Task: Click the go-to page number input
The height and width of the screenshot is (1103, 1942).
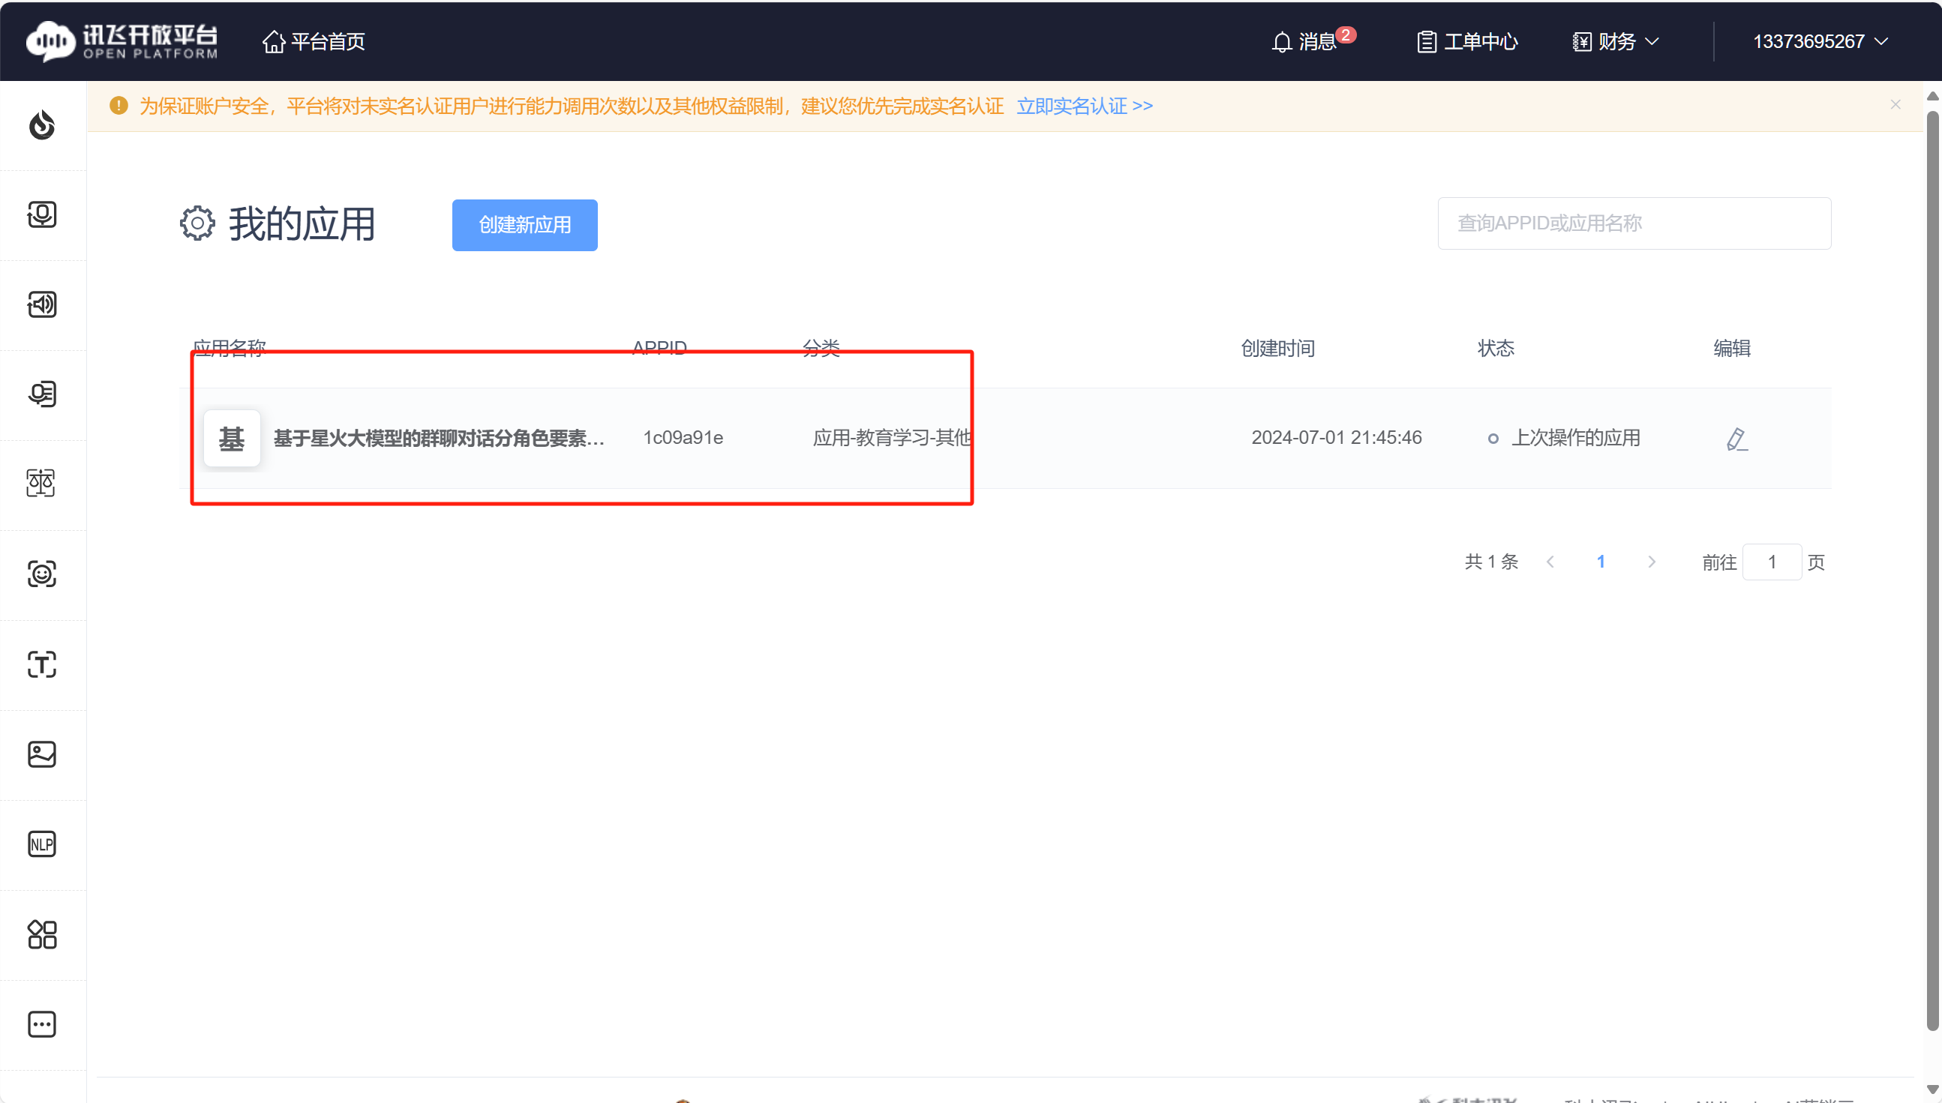Action: click(1772, 562)
